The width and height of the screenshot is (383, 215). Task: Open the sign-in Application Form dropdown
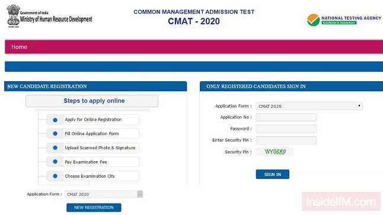pos(309,106)
